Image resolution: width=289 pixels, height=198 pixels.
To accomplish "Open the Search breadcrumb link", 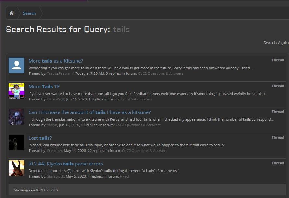I will 29,13.
